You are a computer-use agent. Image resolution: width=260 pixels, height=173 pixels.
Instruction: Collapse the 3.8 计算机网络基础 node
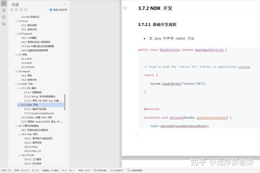click(16, 126)
